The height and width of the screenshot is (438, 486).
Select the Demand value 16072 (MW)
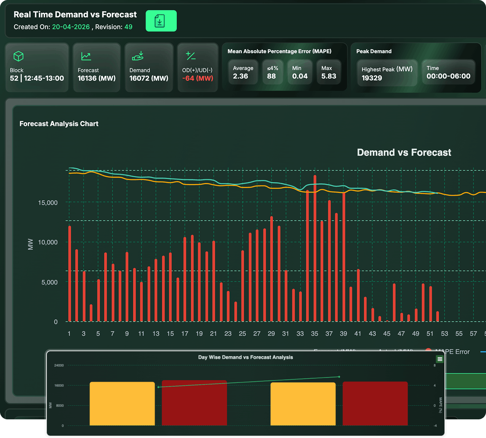pyautogui.click(x=149, y=78)
